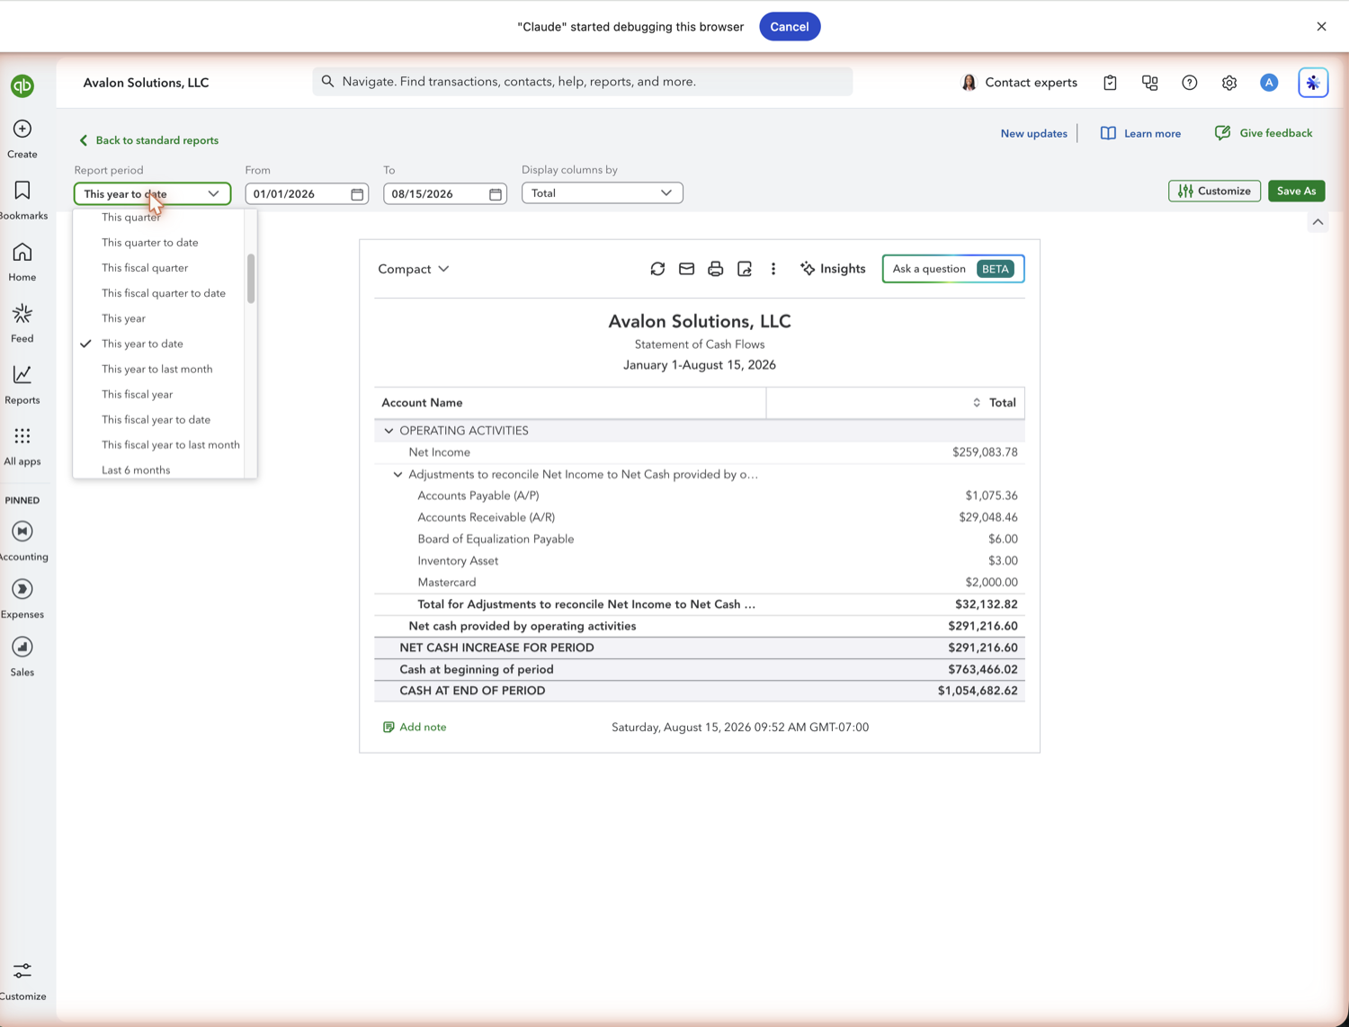Open pinned Sales icon
The height and width of the screenshot is (1027, 1349).
click(22, 647)
